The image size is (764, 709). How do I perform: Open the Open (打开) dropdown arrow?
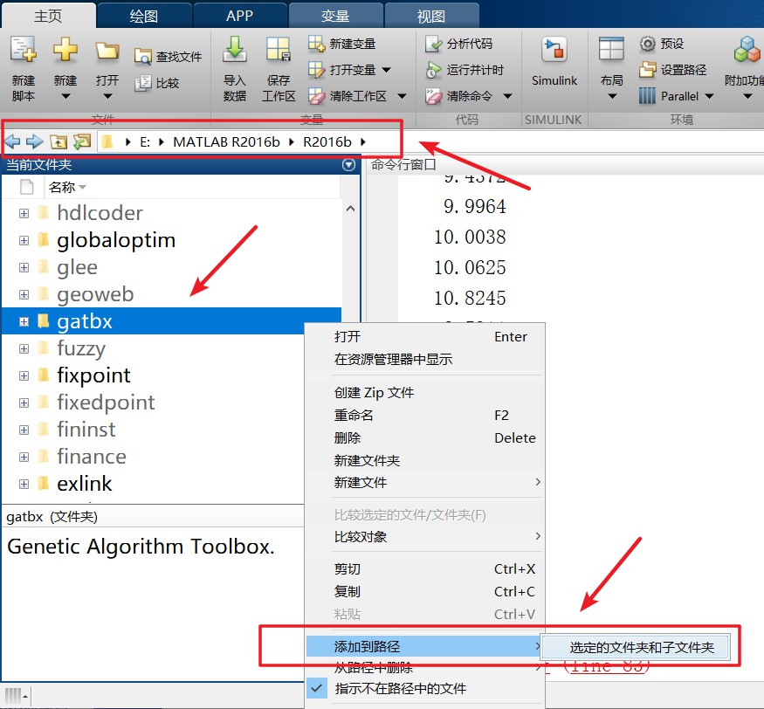[x=107, y=96]
